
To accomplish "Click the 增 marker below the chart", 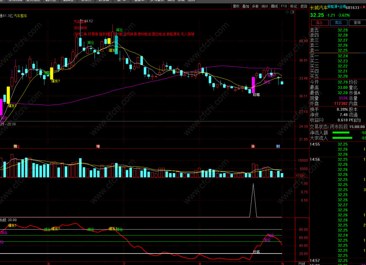I will (98, 146).
